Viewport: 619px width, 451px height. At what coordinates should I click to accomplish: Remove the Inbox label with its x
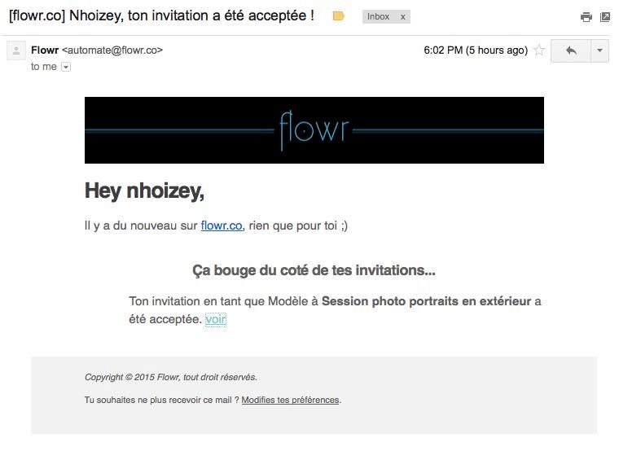(x=402, y=16)
